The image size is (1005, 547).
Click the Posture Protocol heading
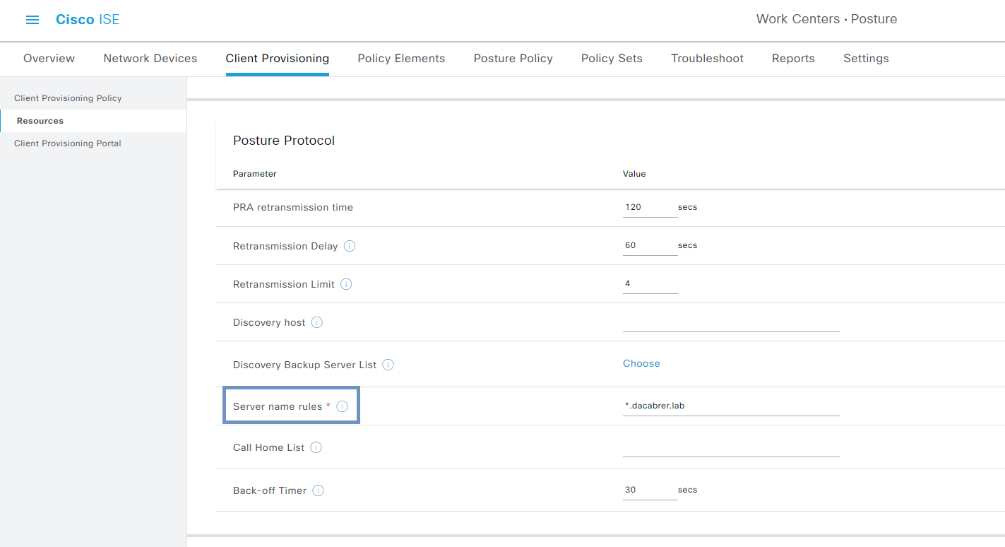tap(284, 141)
